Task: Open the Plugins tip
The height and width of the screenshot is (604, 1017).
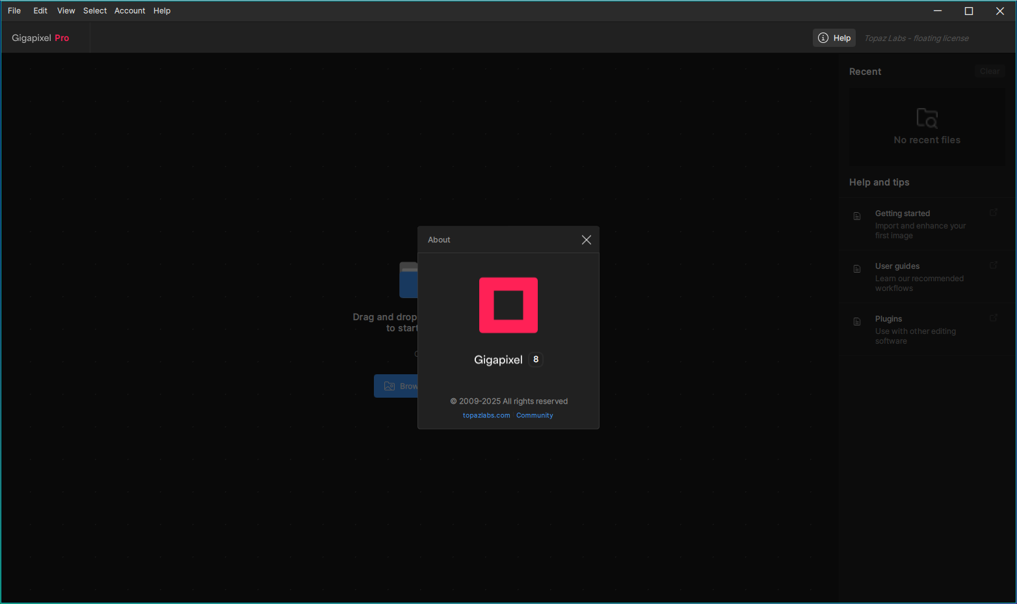Action: click(x=927, y=329)
